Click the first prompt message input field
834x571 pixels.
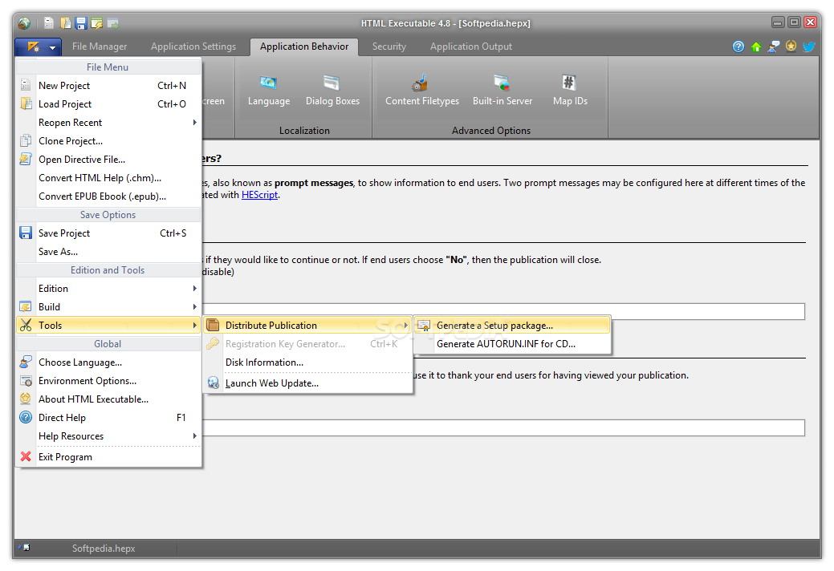point(503,312)
